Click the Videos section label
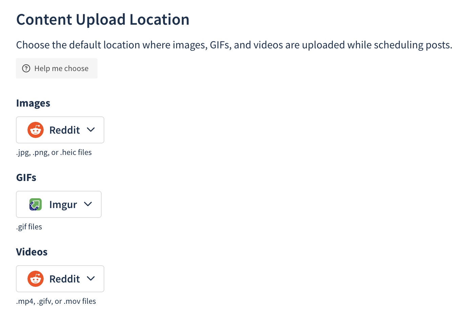Viewport: 464px width, 318px height. coord(32,252)
